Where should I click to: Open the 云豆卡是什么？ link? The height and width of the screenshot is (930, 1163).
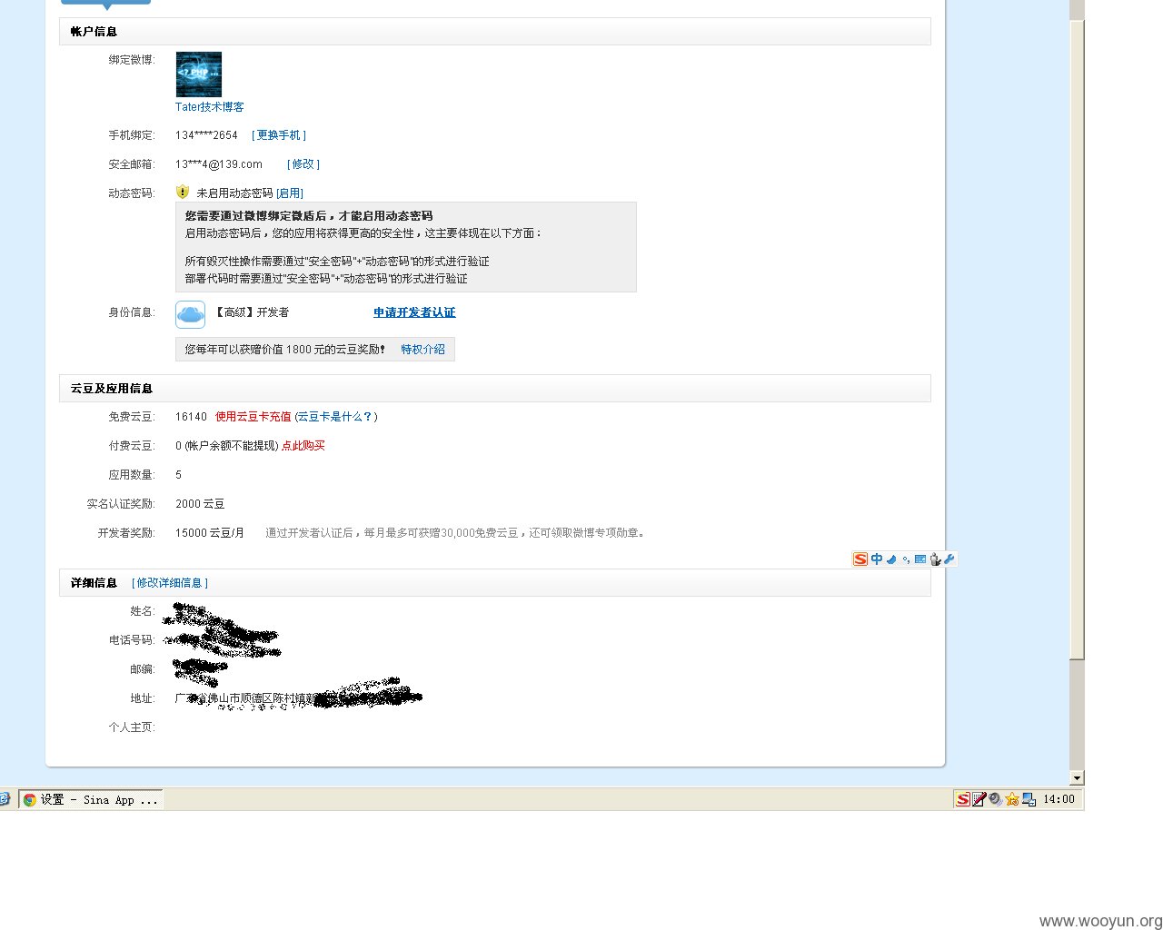pos(335,417)
